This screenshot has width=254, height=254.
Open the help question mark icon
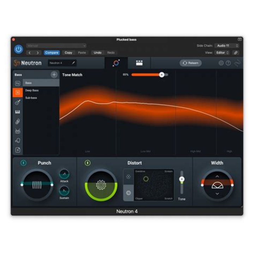tap(228, 63)
